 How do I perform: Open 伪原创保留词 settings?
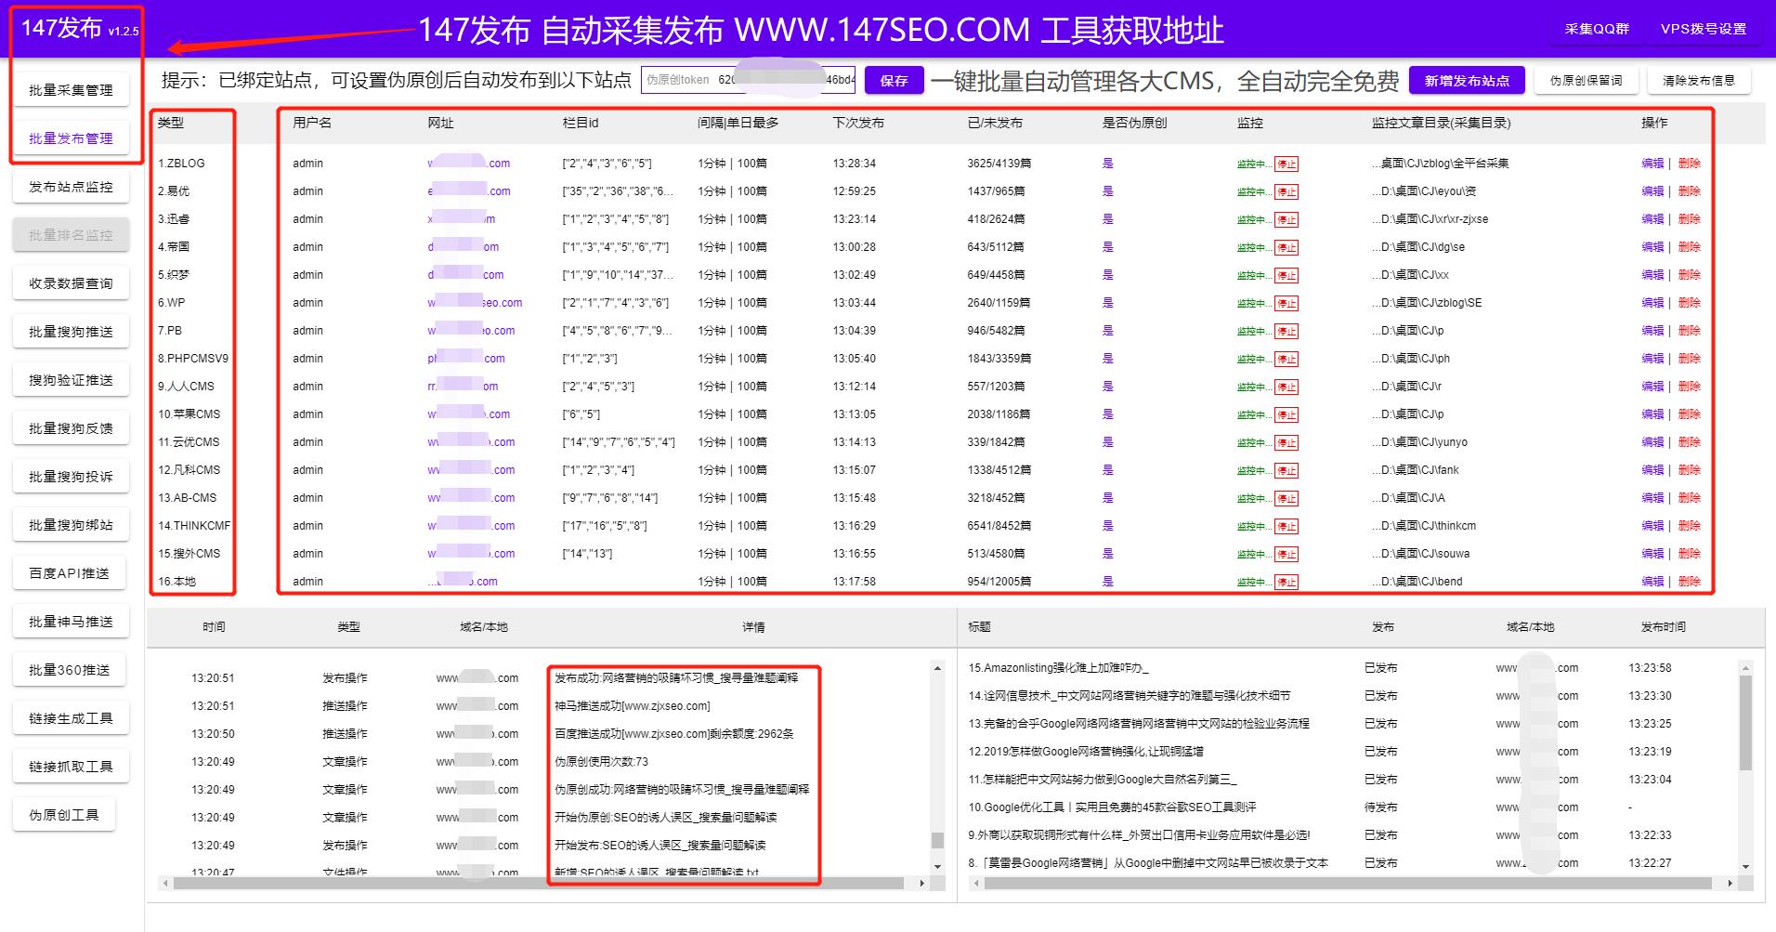pyautogui.click(x=1586, y=80)
